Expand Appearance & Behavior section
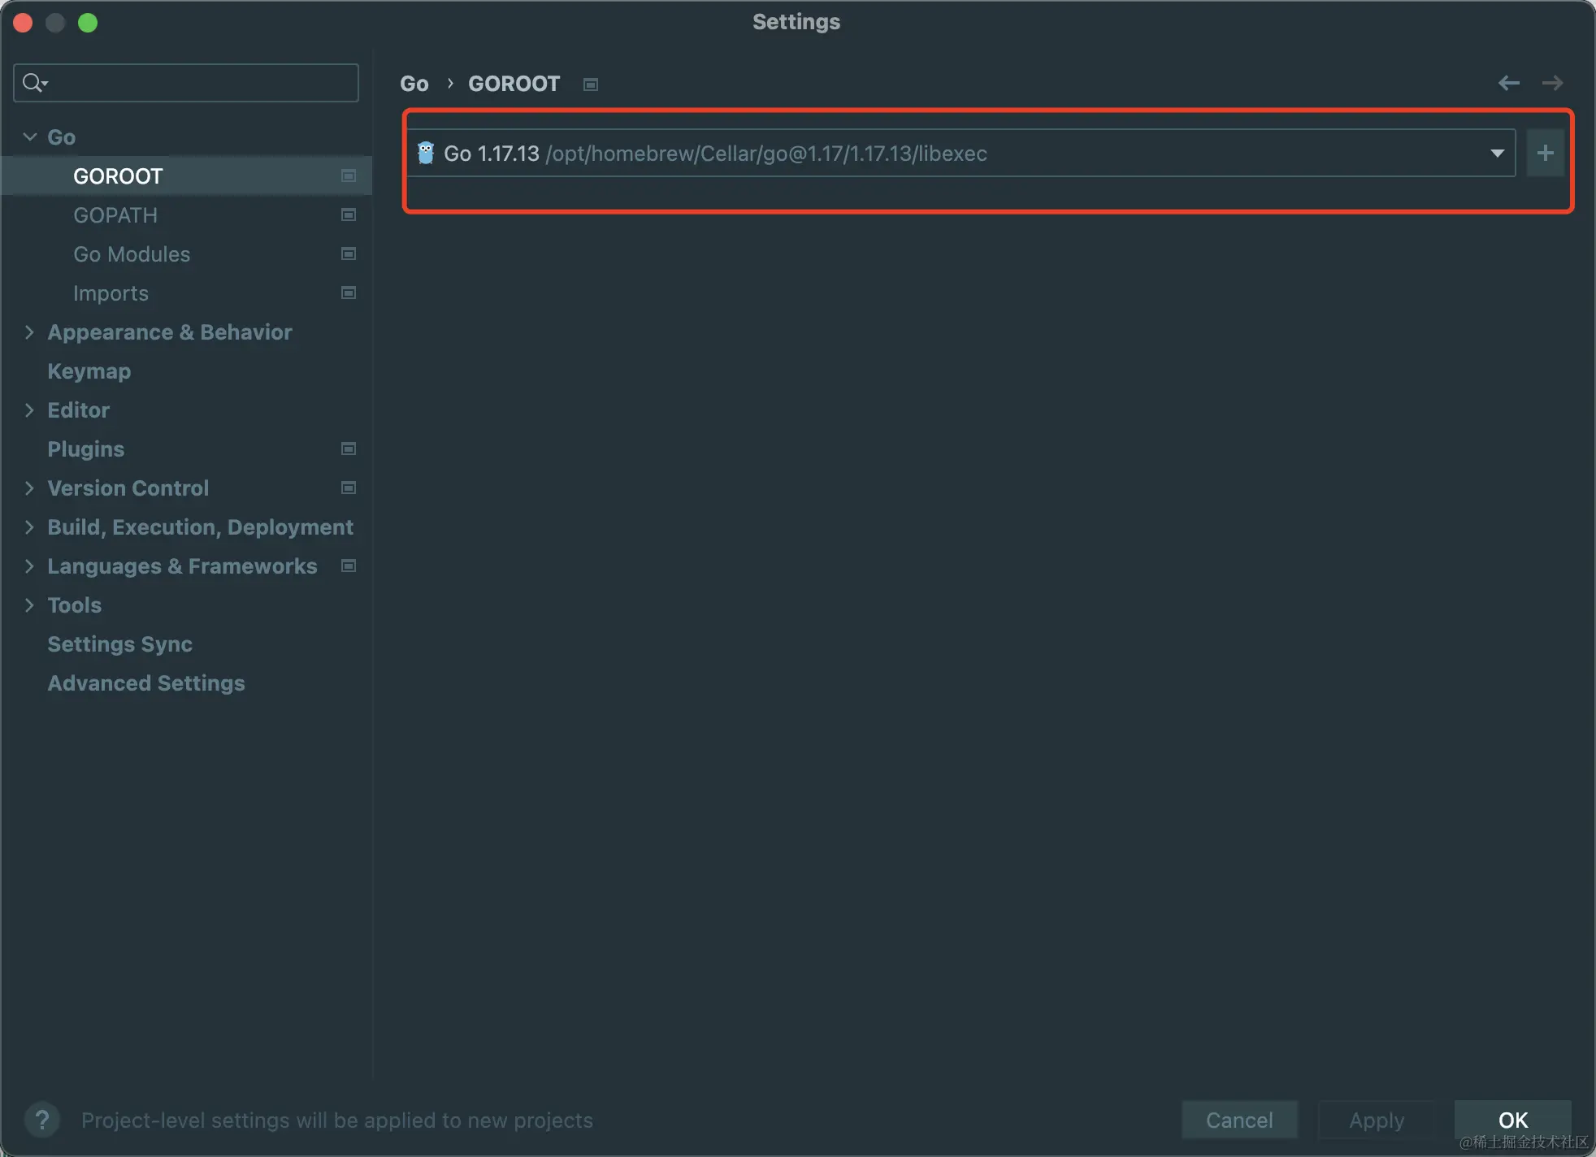This screenshot has height=1157, width=1596. coord(30,332)
